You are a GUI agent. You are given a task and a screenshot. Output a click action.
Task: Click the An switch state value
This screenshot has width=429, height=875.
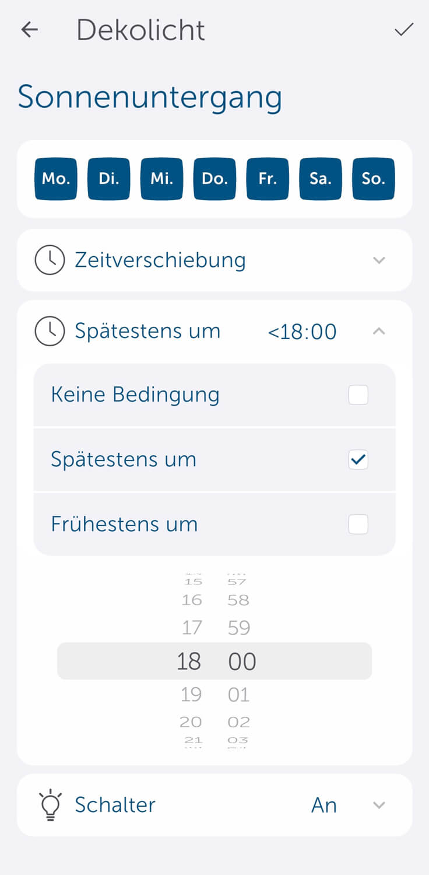click(324, 805)
